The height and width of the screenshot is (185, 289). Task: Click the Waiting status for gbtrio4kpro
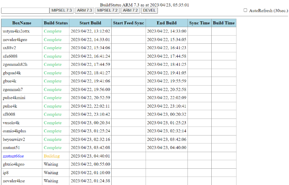[51, 164]
